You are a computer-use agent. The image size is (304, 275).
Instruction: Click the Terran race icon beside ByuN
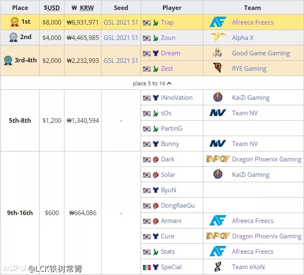click(156, 190)
